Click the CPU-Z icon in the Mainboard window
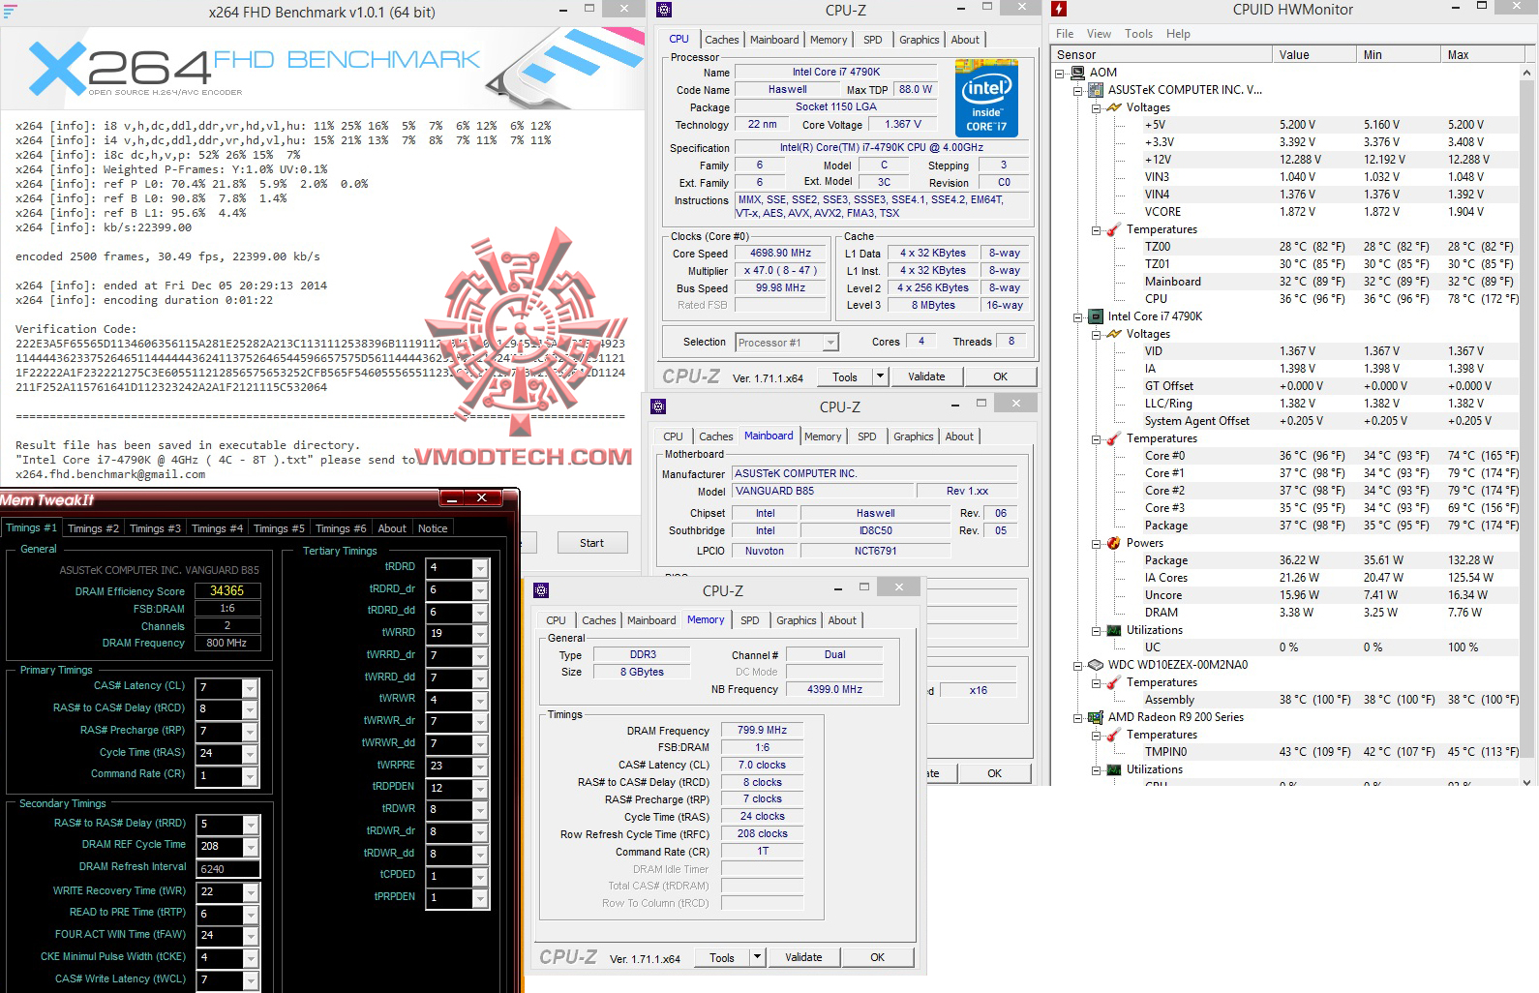 pos(658,406)
